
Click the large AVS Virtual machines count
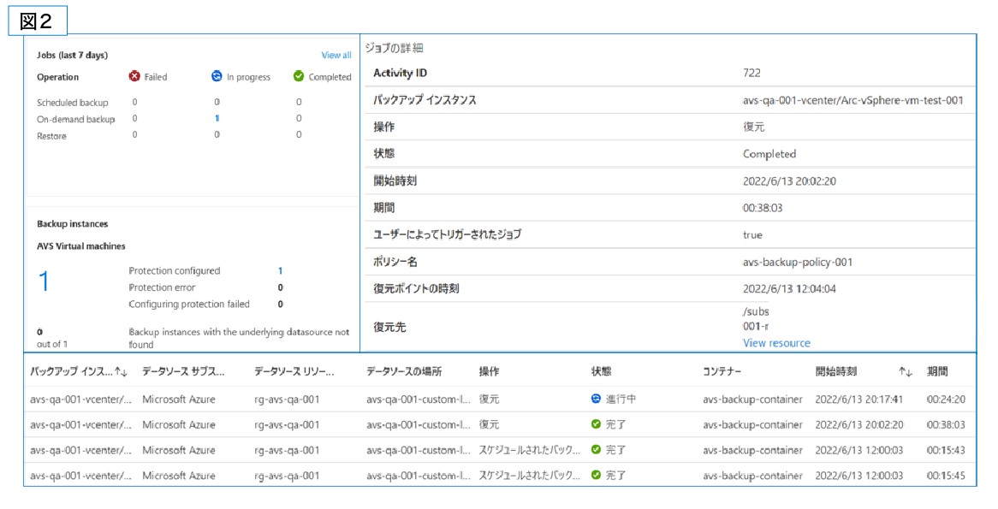44,281
